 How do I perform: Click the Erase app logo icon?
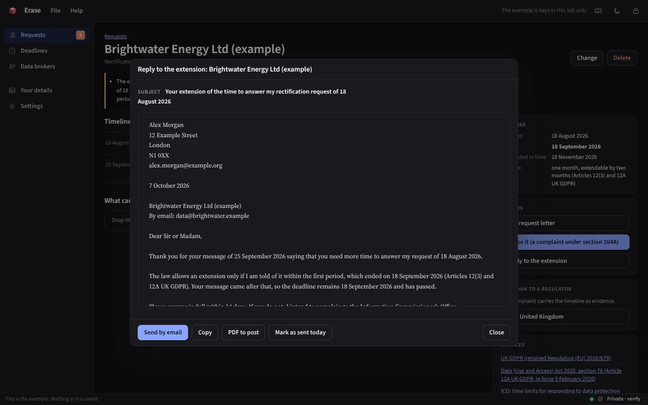[x=13, y=11]
